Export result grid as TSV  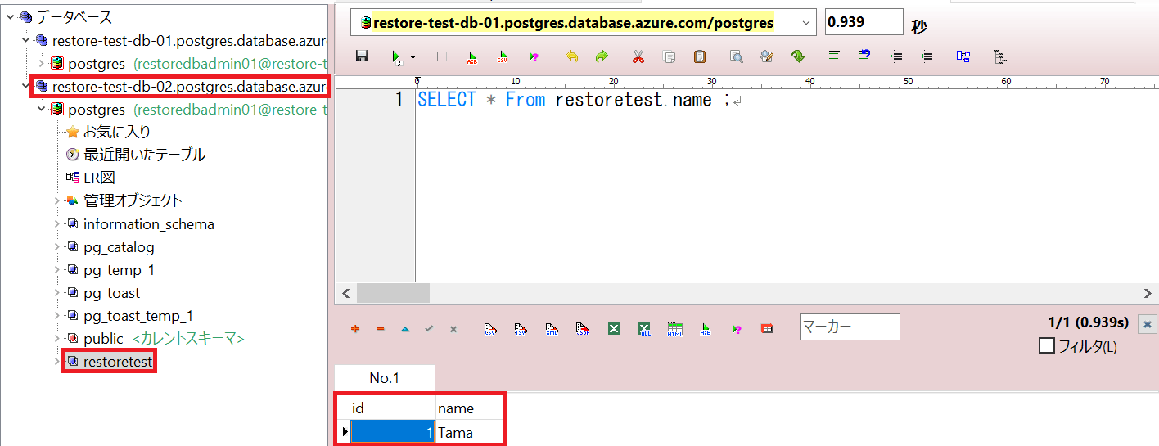521,328
